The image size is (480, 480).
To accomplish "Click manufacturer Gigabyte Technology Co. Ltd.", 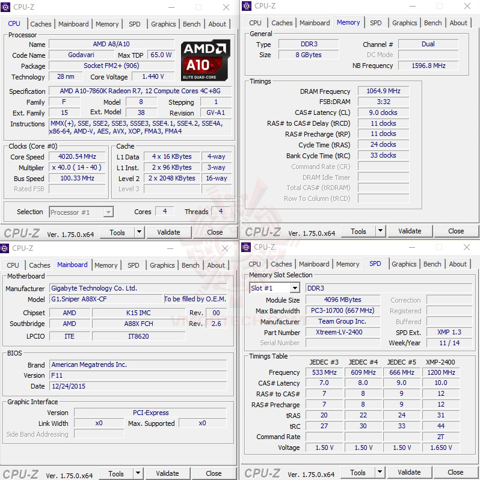I will [x=138, y=288].
